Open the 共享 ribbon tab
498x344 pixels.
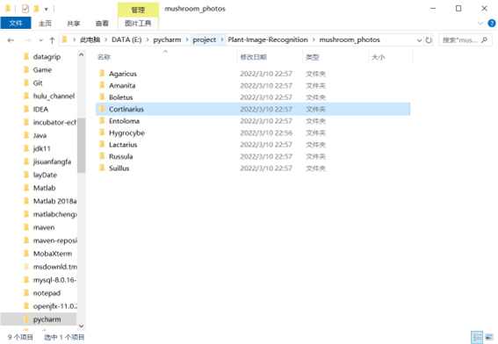click(74, 23)
